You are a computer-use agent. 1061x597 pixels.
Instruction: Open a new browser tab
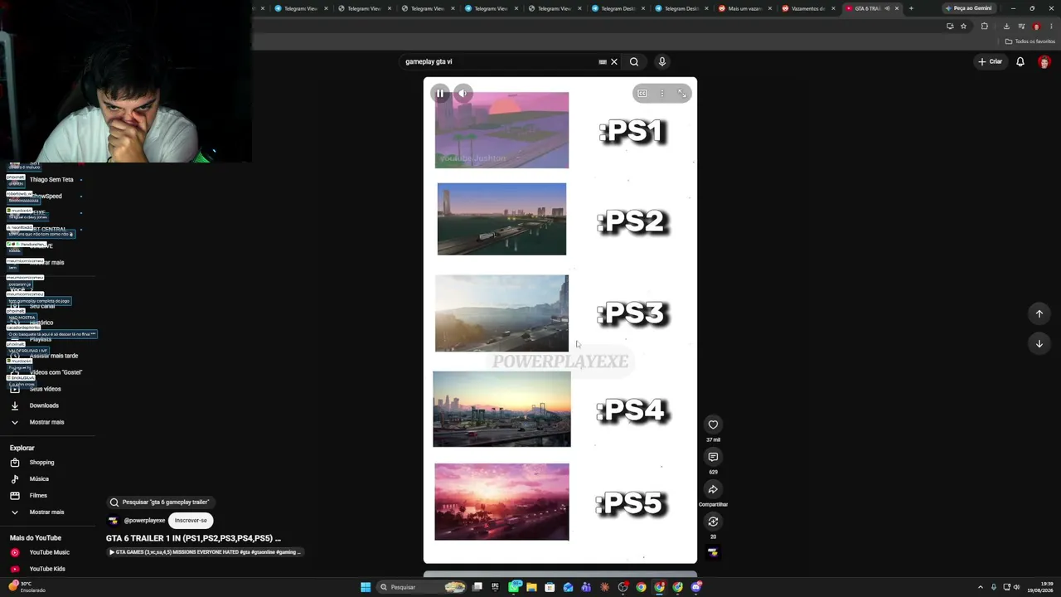[x=911, y=8]
